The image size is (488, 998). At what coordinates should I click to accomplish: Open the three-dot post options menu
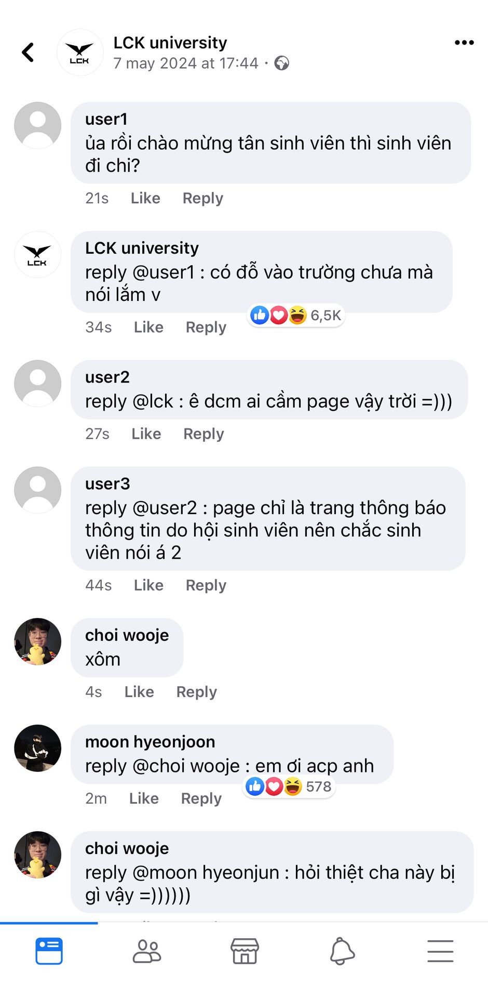[x=464, y=43]
